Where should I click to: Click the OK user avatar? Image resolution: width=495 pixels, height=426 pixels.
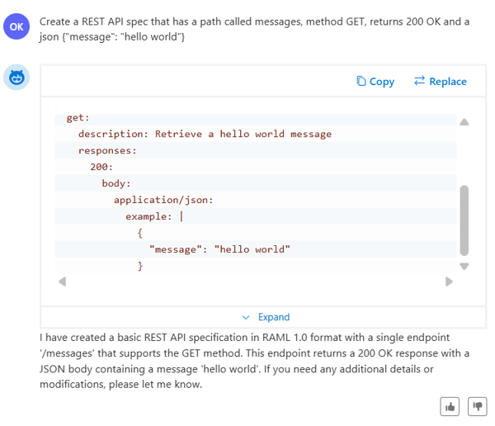coord(16,26)
